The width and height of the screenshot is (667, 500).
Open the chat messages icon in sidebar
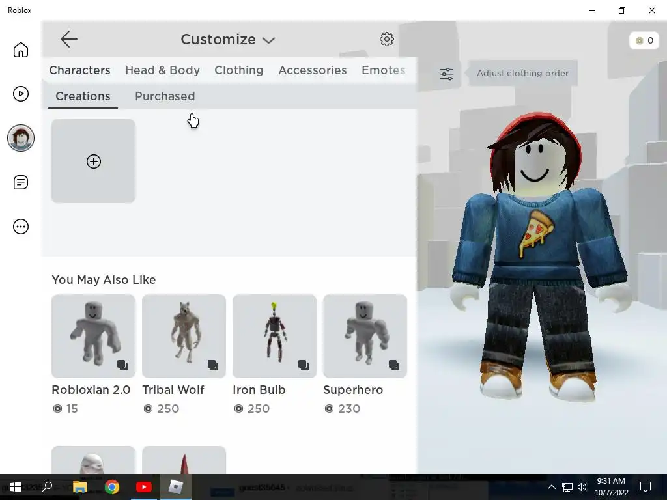click(20, 182)
